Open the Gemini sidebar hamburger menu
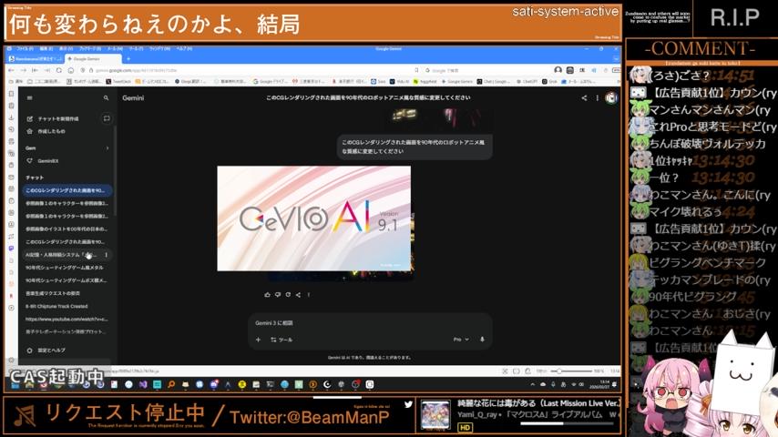This screenshot has height=437, width=778. pyautogui.click(x=30, y=98)
